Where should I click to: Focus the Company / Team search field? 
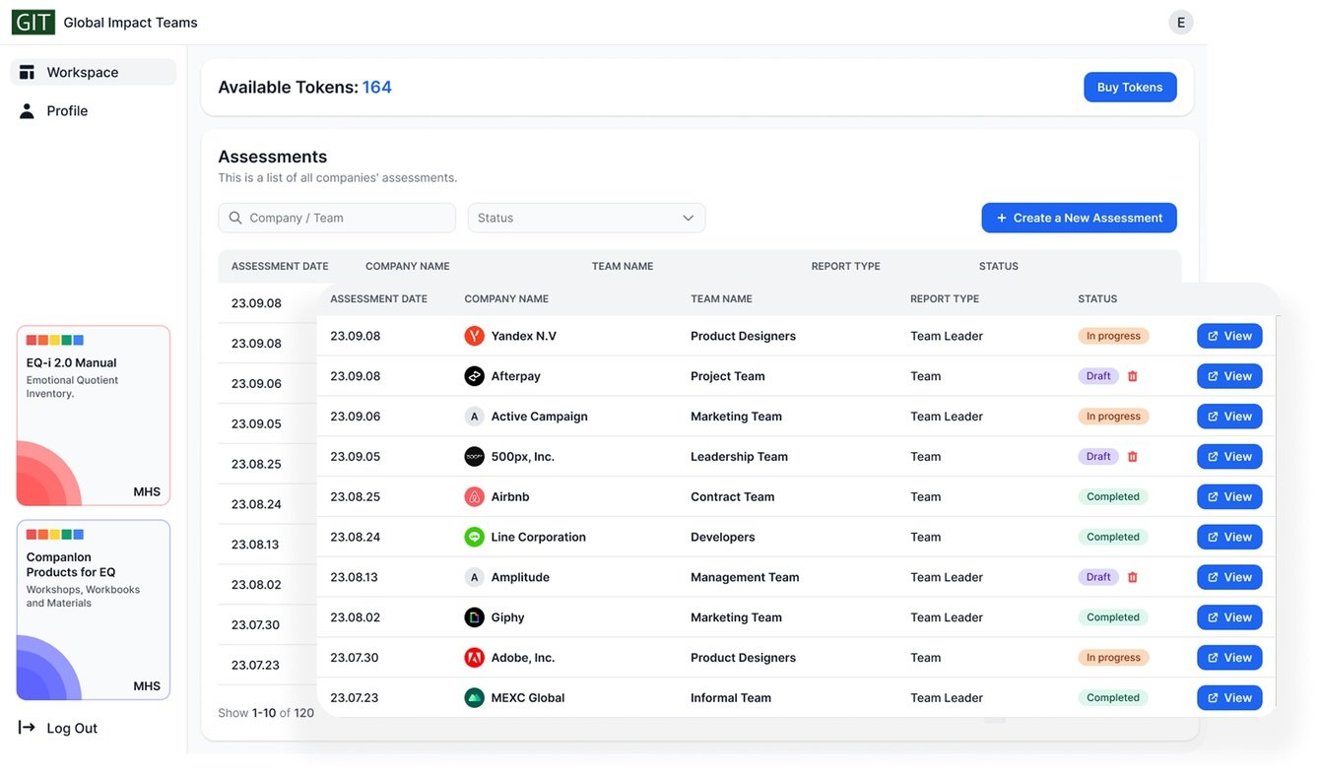(337, 218)
